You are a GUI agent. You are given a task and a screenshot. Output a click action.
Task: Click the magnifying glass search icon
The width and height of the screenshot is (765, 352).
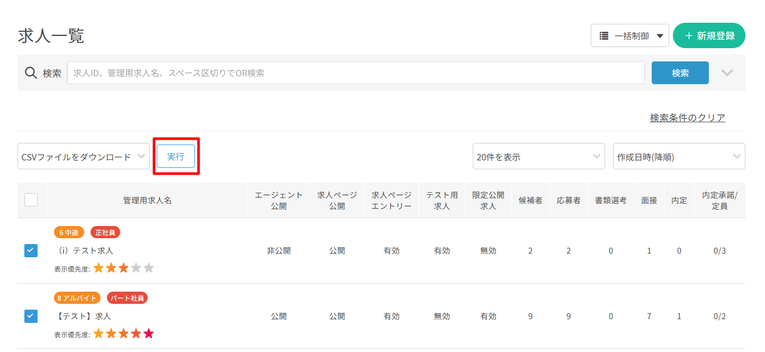pyautogui.click(x=31, y=73)
